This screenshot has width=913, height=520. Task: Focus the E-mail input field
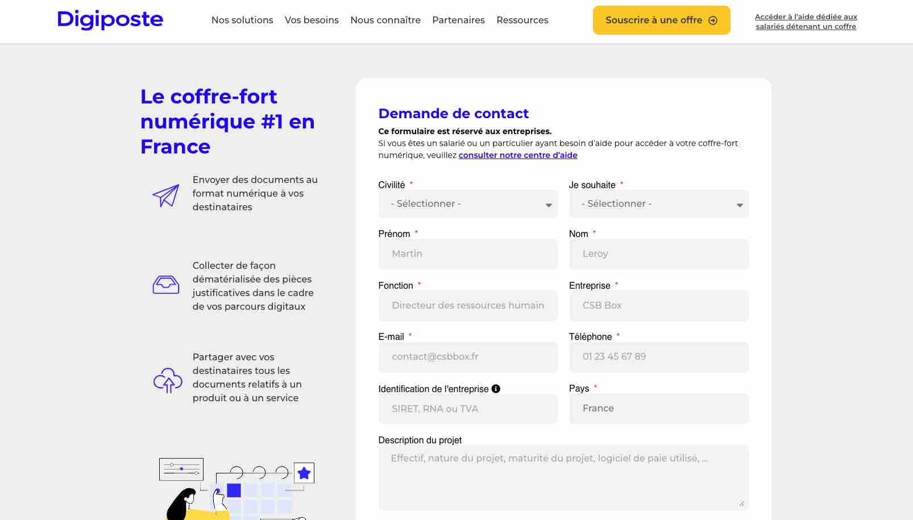coord(468,357)
